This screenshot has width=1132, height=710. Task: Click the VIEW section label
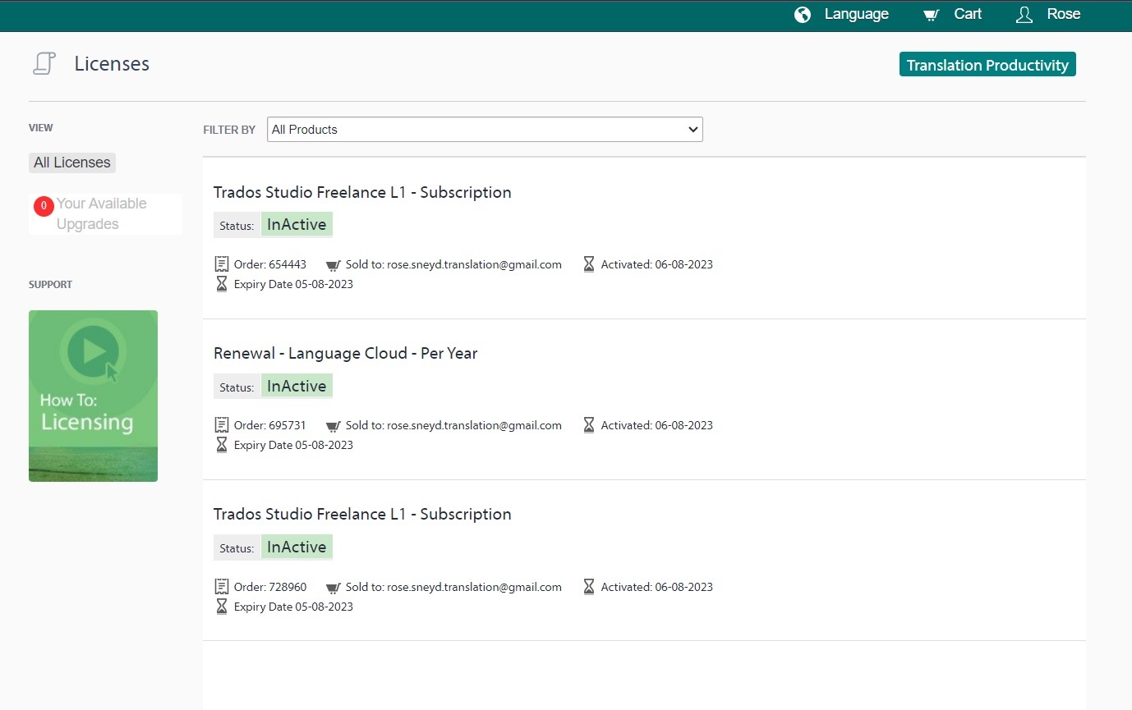[40, 128]
